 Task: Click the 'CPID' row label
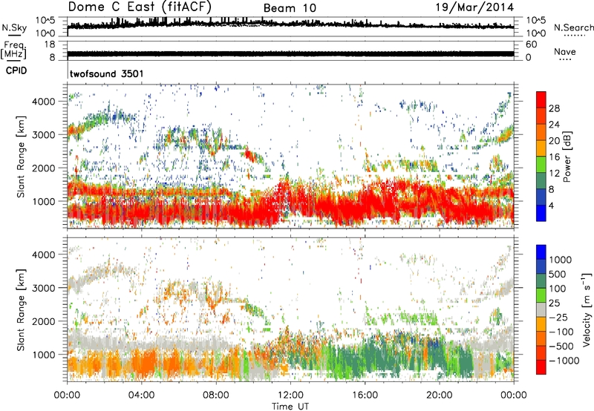pyautogui.click(x=16, y=70)
